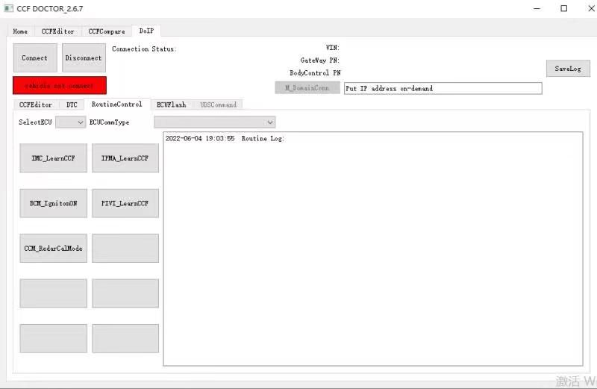The width and height of the screenshot is (597, 389).
Task: Select the DoIP tab
Action: pyautogui.click(x=146, y=31)
